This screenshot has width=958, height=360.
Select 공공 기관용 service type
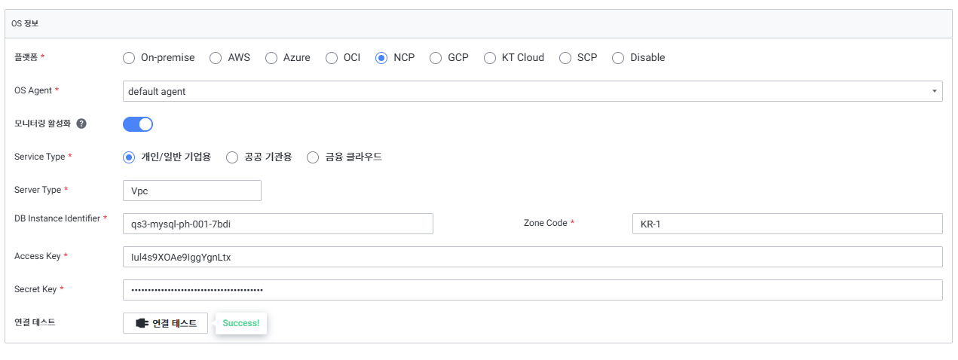(232, 157)
